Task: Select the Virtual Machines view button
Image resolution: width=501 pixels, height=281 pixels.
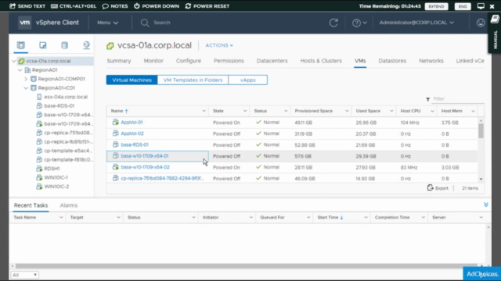Action: (x=132, y=80)
